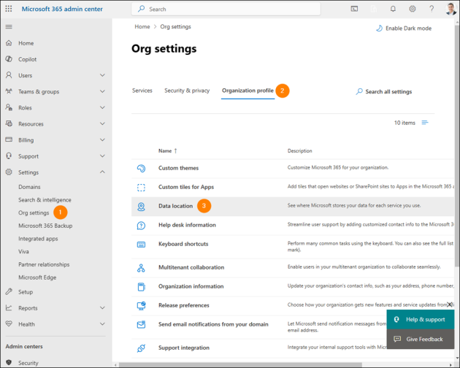This screenshot has width=460, height=368.
Task: Click the Multitenant collaboration icon
Action: click(141, 268)
